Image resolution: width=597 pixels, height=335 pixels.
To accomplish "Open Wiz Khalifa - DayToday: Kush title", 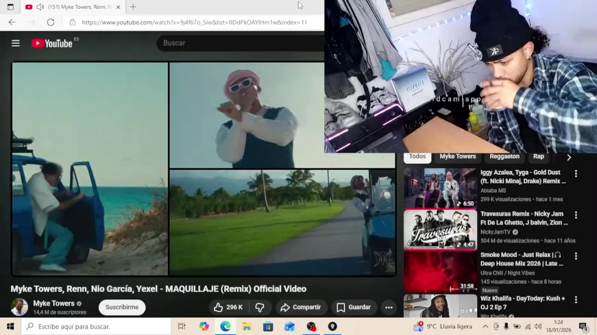I will [523, 302].
